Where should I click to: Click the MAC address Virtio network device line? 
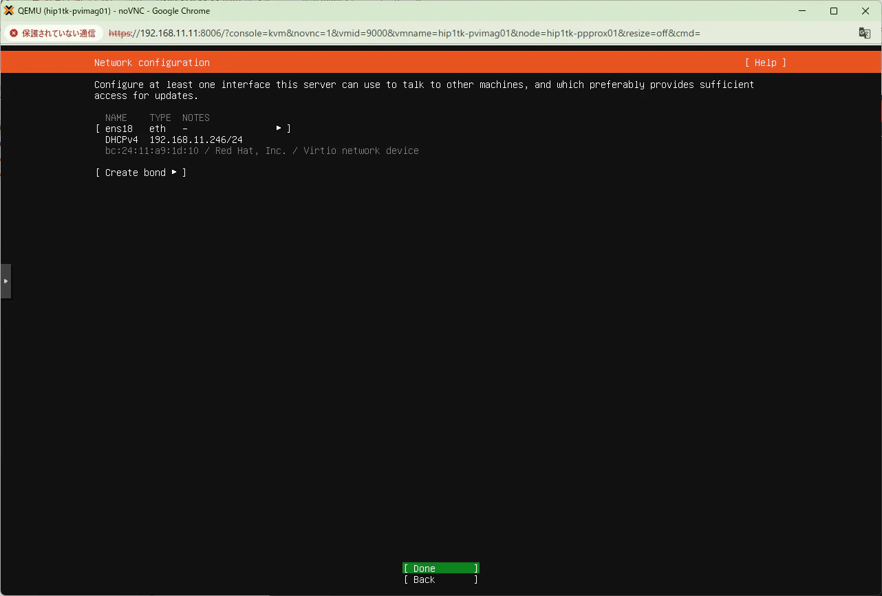262,151
